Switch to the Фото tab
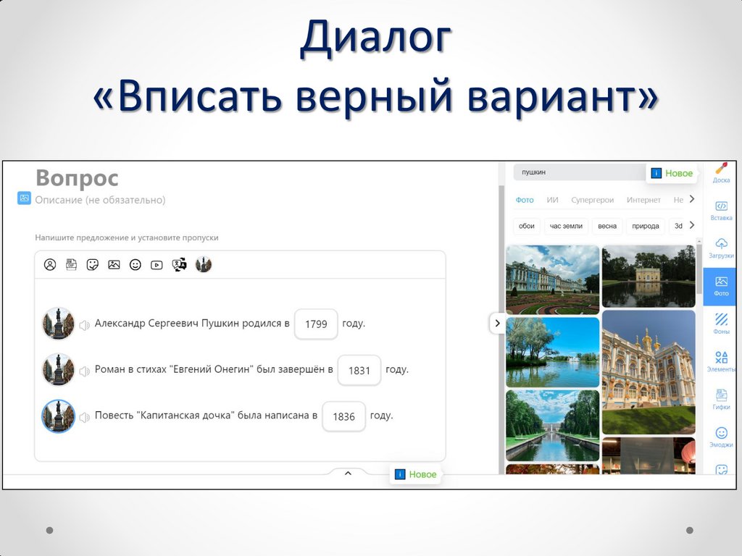742x556 pixels. [x=525, y=200]
